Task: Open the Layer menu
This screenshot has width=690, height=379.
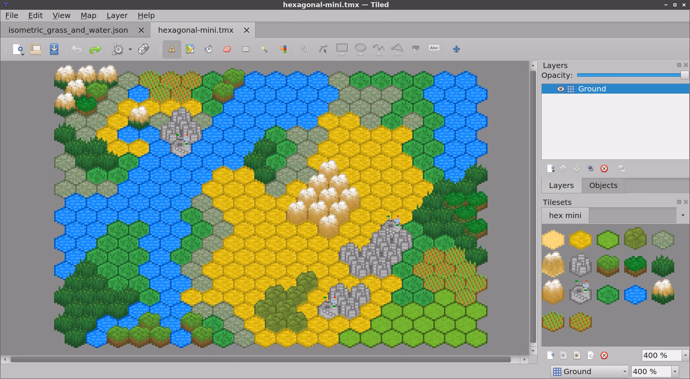Action: tap(117, 15)
